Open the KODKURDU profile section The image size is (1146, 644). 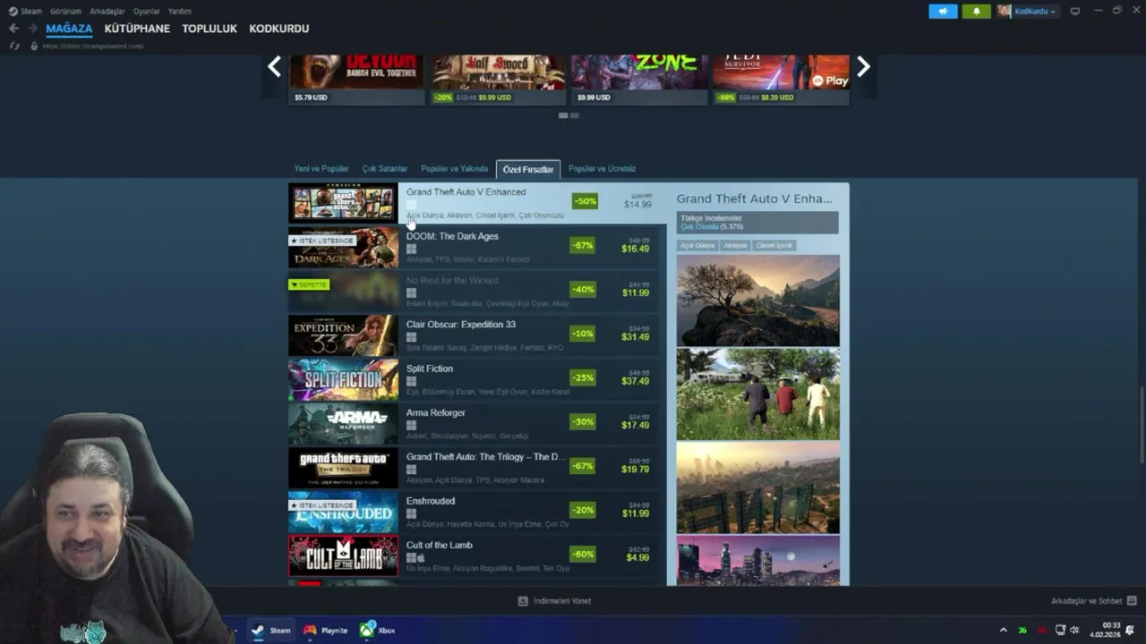click(279, 29)
